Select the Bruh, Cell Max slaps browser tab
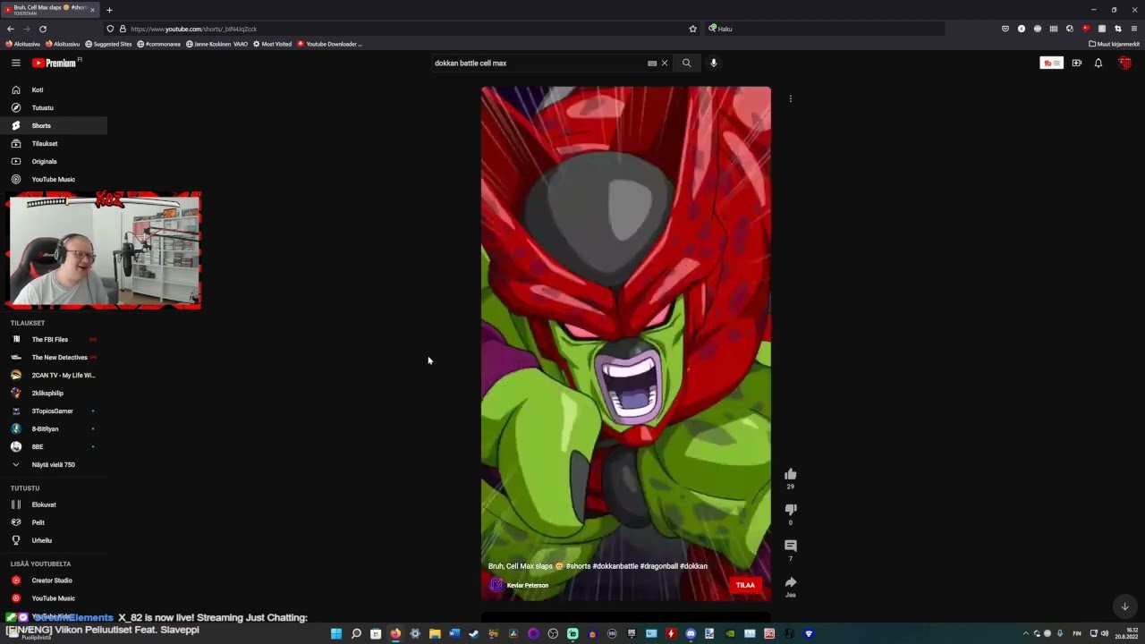1145x644 pixels. [50, 10]
